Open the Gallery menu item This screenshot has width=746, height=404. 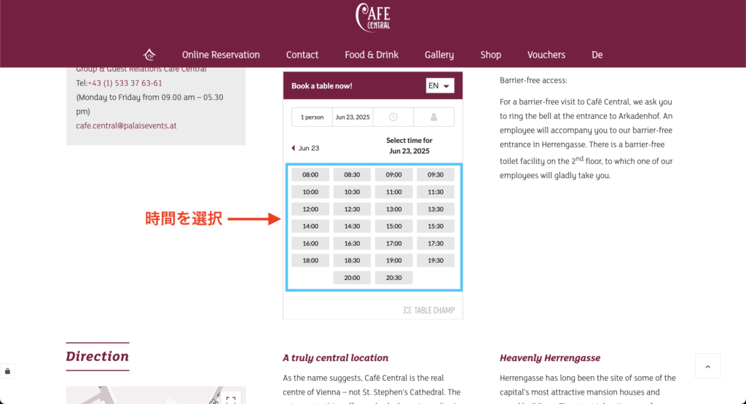tap(439, 55)
